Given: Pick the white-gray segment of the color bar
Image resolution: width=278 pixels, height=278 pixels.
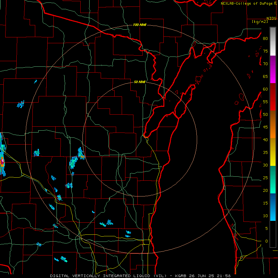Looking at the screenshot, I should coord(273,41).
